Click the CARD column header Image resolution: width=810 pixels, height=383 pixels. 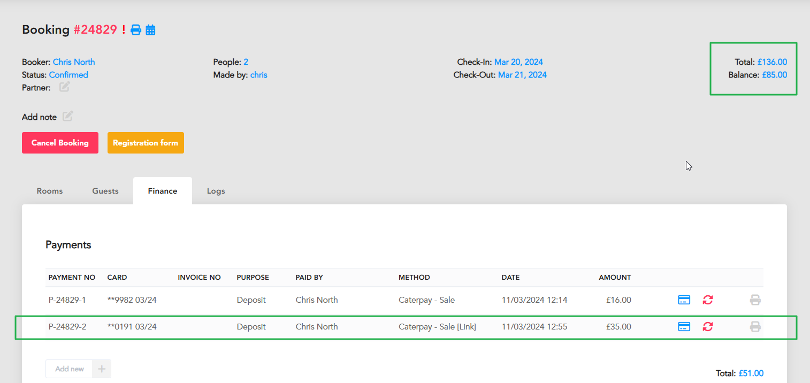pos(117,278)
